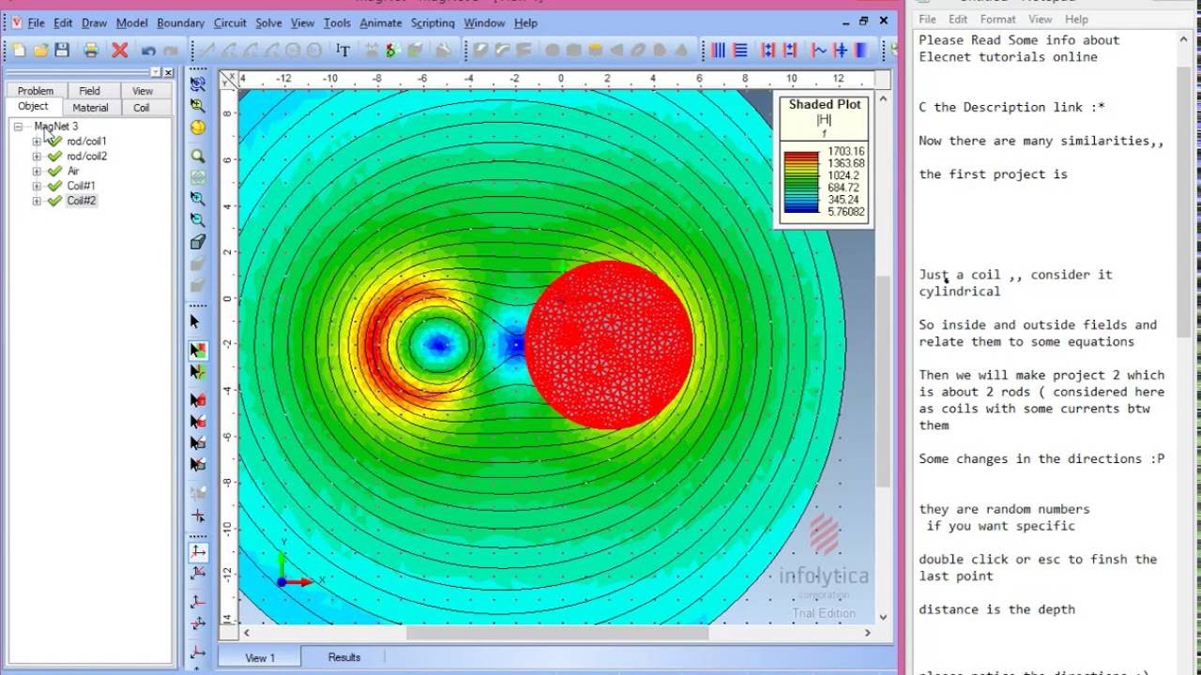Click the rotating orange sphere icon
This screenshot has width=1201, height=675.
(198, 127)
